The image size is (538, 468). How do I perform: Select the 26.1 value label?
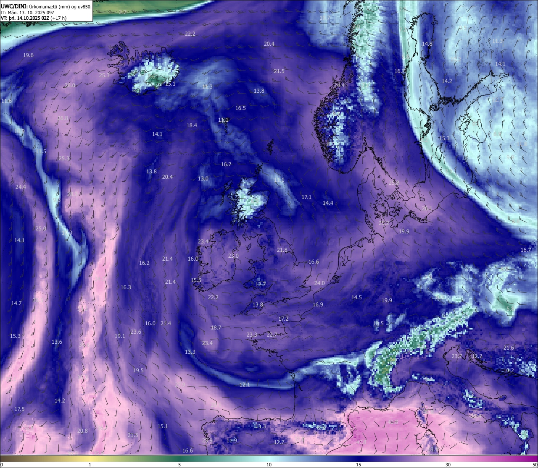point(427,208)
